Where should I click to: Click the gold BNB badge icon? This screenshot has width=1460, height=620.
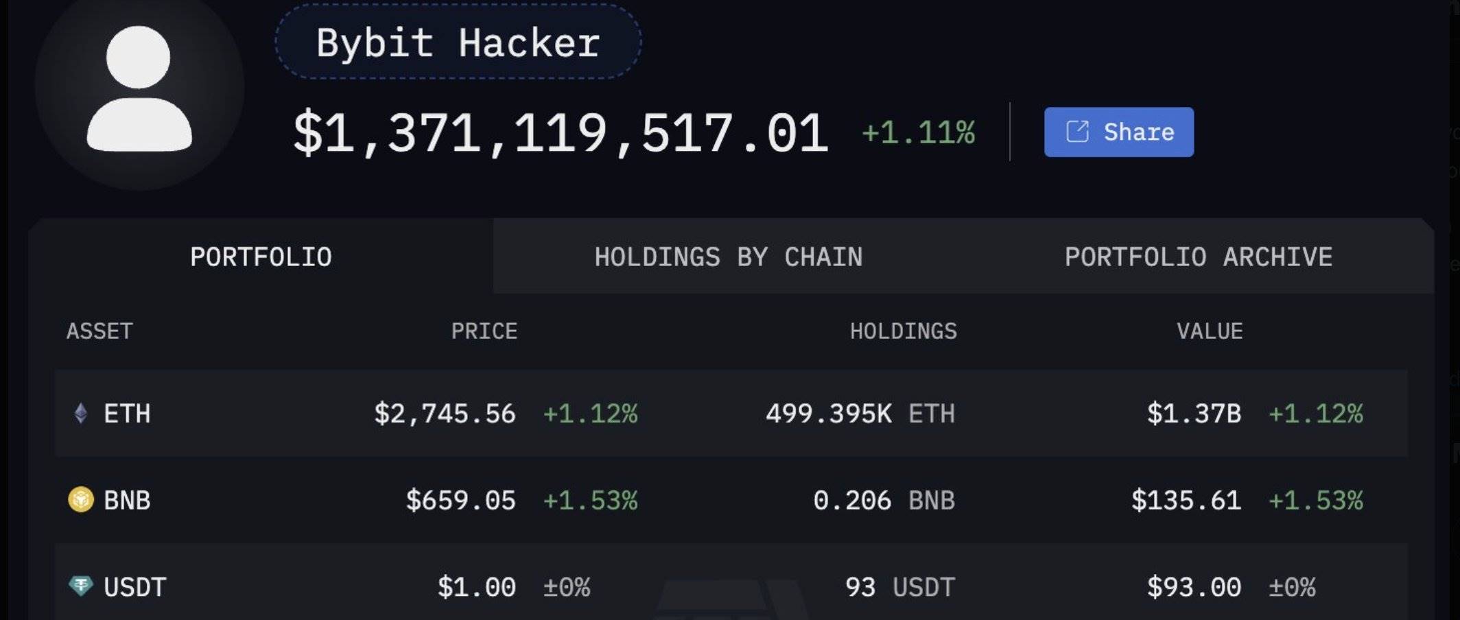80,501
